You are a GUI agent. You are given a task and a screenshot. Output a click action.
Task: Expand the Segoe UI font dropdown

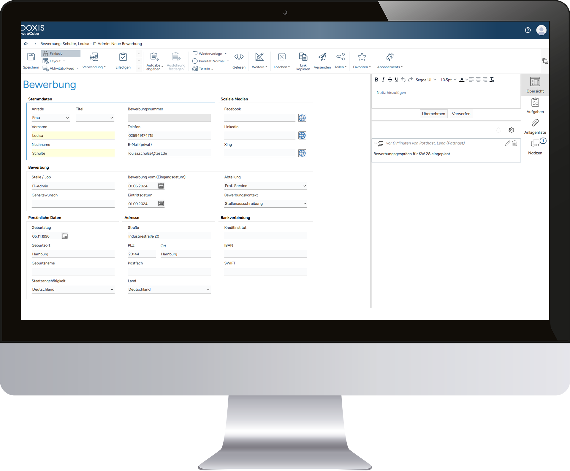coord(426,80)
